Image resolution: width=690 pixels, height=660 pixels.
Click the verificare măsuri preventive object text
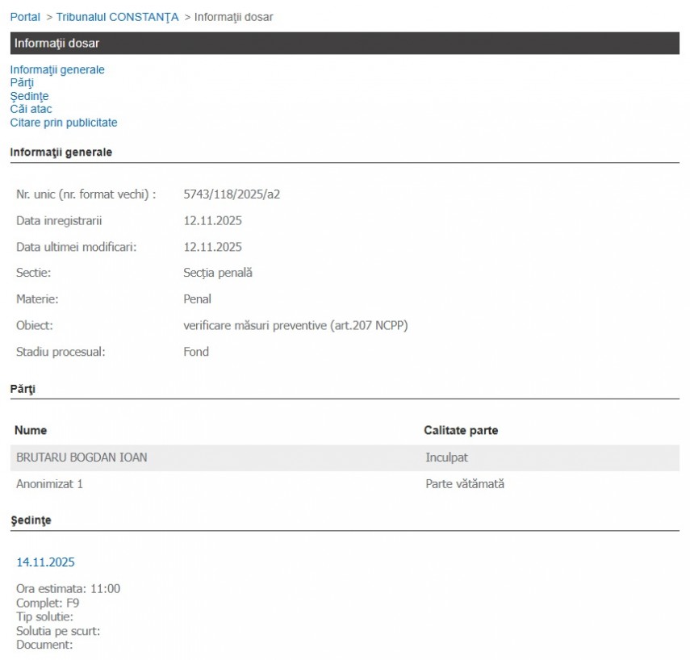[x=290, y=326]
